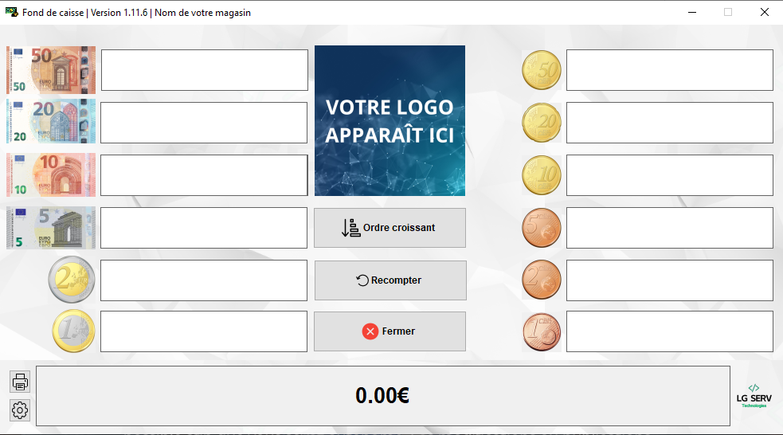Focus the 10 euro count field
The height and width of the screenshot is (435, 783).
click(204, 174)
